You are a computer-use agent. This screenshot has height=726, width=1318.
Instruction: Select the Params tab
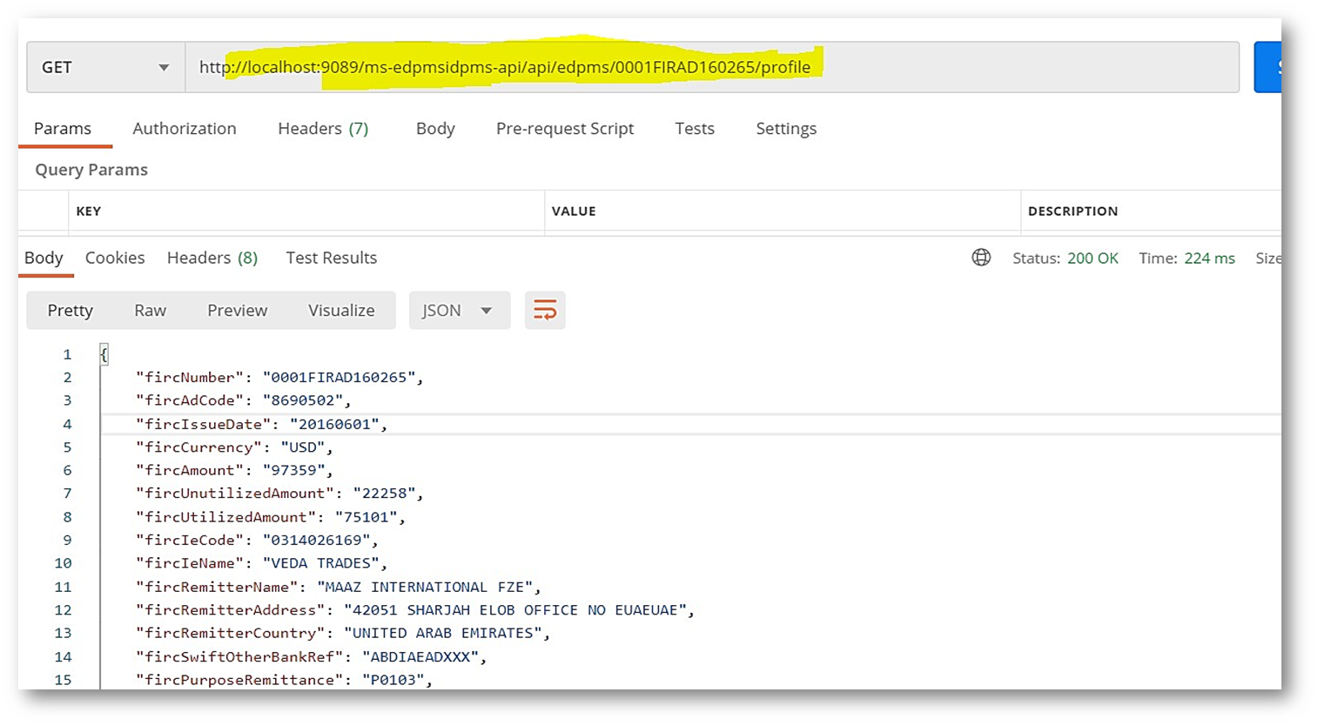[x=63, y=129]
